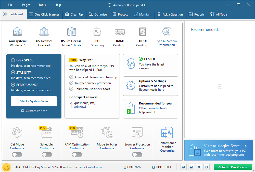The width and height of the screenshot is (255, 172).
Task: Click the PRO badge beside Why Pro?
Action: pyautogui.click(x=73, y=60)
